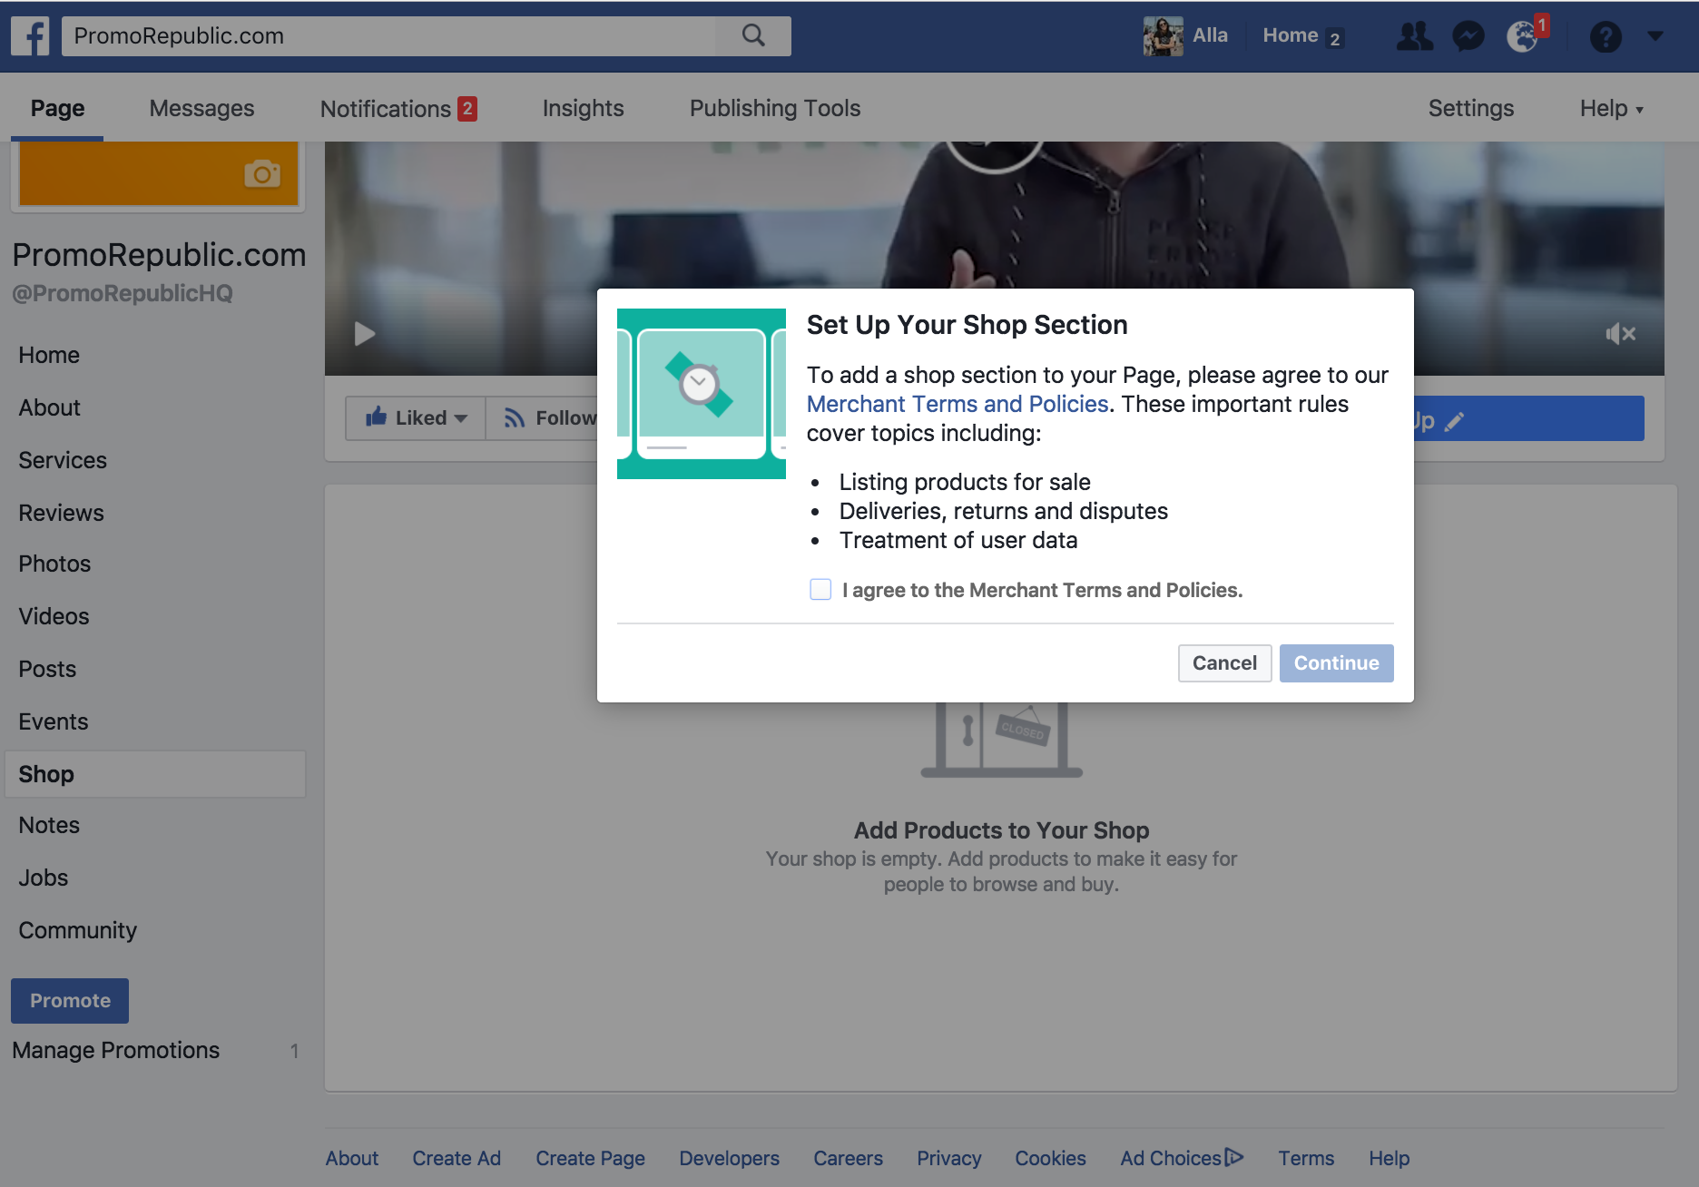Go to Home in top bar

click(1291, 35)
